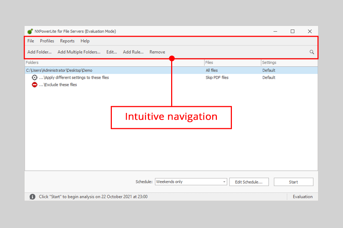Click the Settings column header

(x=289, y=63)
